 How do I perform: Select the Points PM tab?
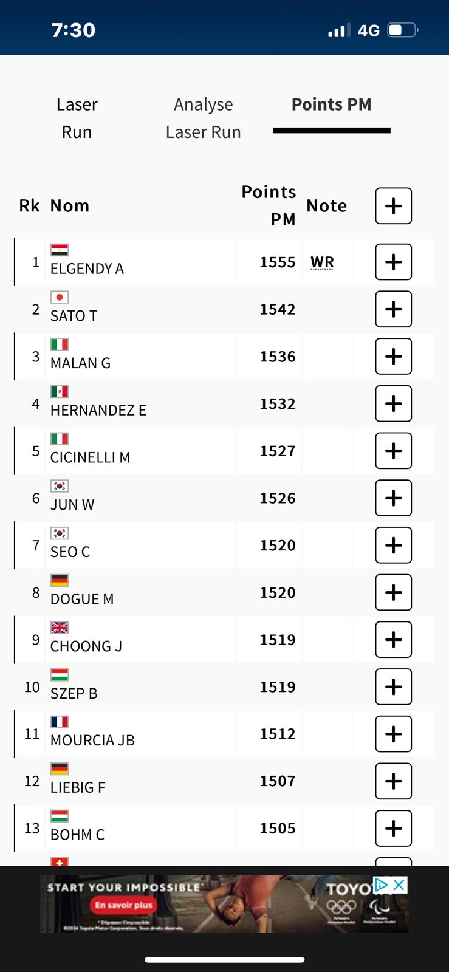click(331, 105)
